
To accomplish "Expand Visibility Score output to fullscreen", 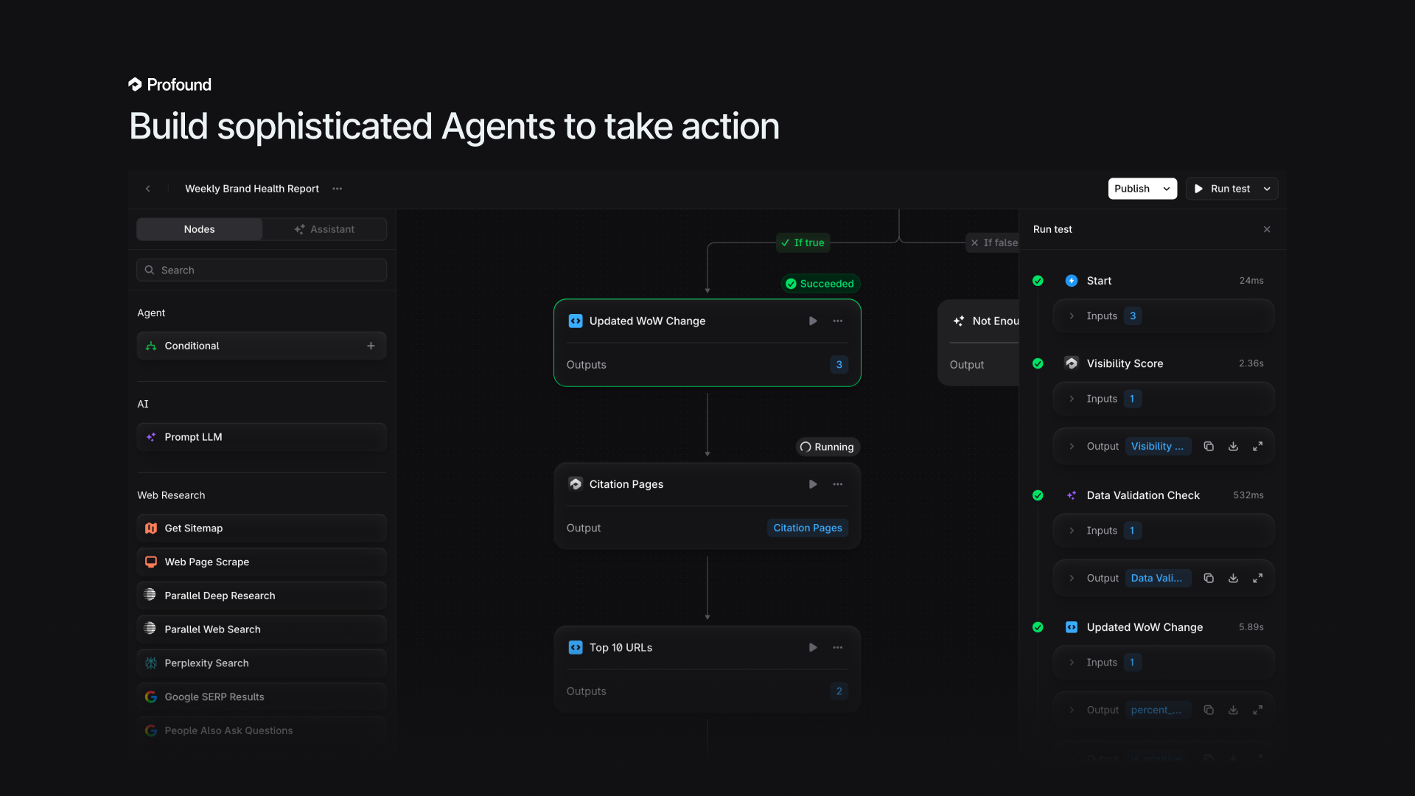I will tap(1258, 447).
